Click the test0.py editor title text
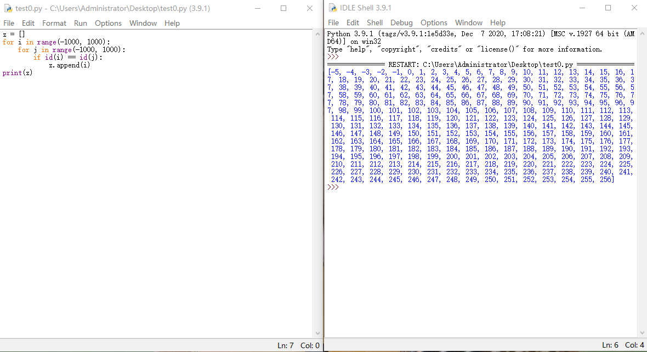The height and width of the screenshot is (352, 647). click(112, 8)
